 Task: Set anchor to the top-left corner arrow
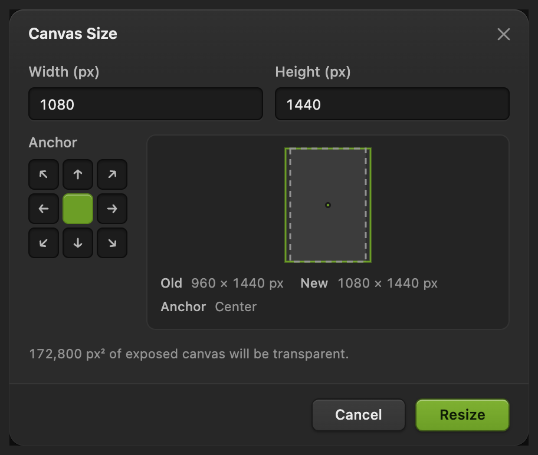pyautogui.click(x=44, y=174)
